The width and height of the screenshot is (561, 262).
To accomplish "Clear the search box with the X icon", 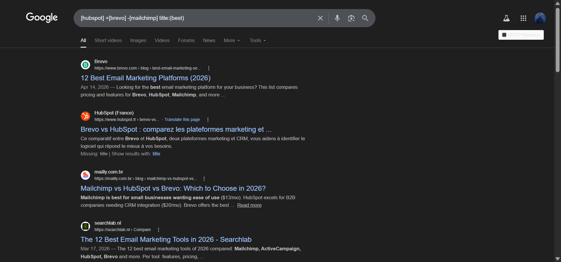I will point(320,18).
